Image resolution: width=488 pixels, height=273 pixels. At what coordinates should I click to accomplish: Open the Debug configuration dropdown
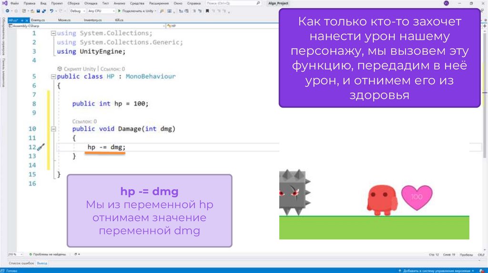(x=77, y=11)
